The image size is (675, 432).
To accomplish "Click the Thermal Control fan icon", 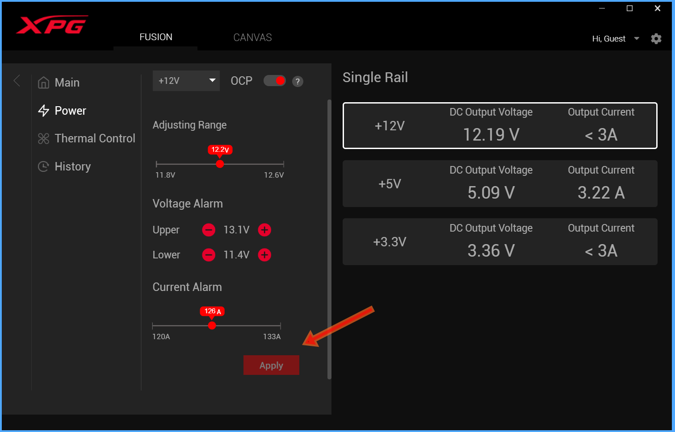I will pos(43,139).
